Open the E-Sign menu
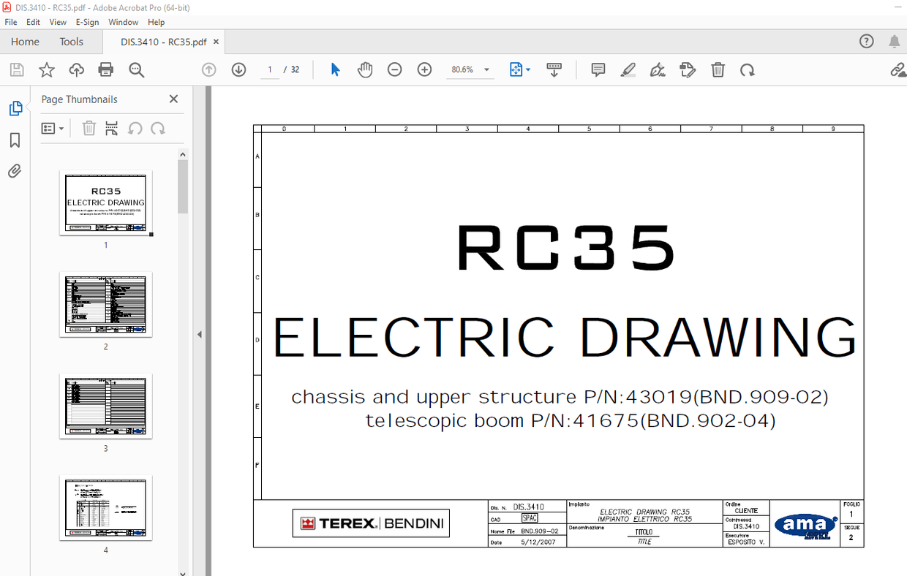This screenshot has height=576, width=907. (x=87, y=22)
